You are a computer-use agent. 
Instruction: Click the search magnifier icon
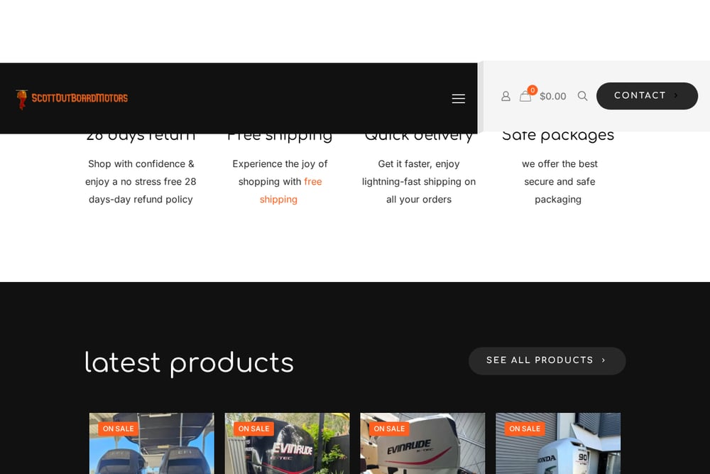click(x=583, y=96)
